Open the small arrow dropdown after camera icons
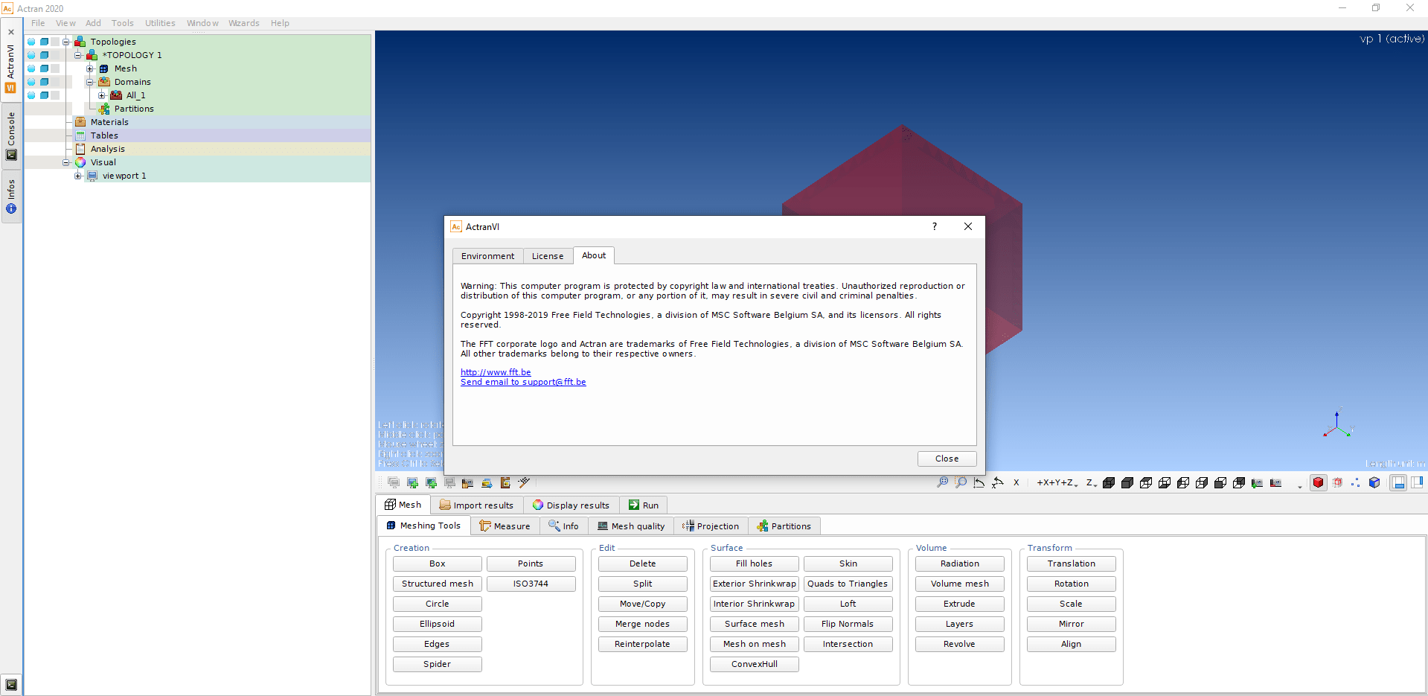This screenshot has width=1428, height=696. [x=1300, y=486]
